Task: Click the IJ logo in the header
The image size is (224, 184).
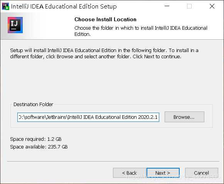Action: [x=15, y=25]
